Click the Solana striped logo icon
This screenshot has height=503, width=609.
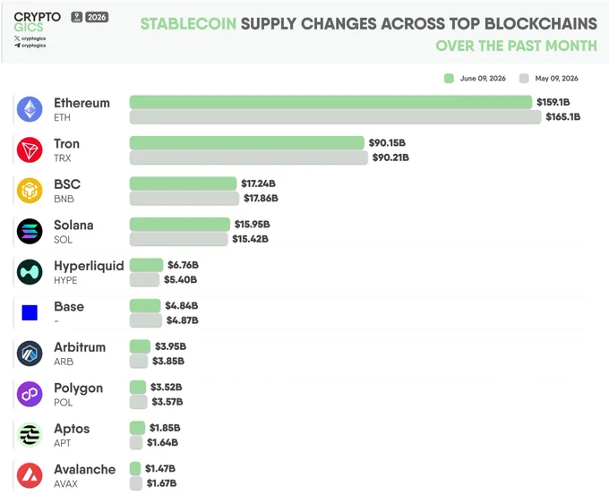tap(30, 231)
